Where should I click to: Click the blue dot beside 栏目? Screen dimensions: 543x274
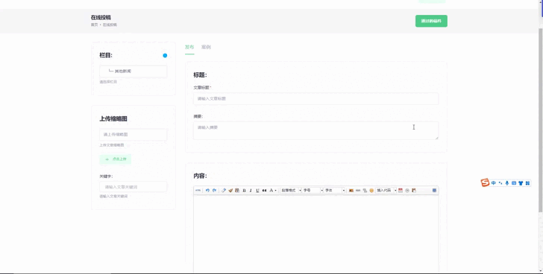tap(165, 55)
